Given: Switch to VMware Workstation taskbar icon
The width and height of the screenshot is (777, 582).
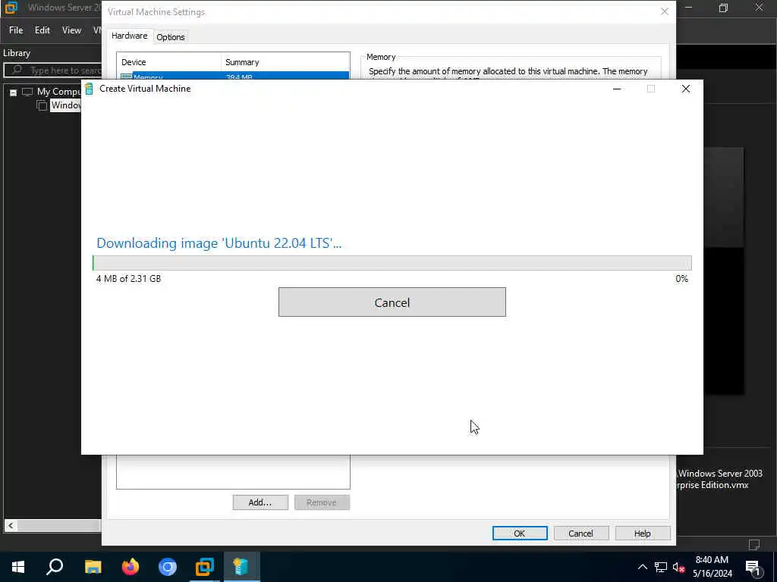Looking at the screenshot, I should 204,567.
